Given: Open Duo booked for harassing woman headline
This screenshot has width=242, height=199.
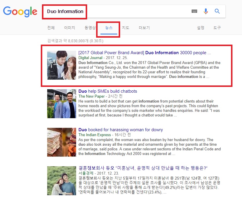Looking at the screenshot, I should click(120, 130).
